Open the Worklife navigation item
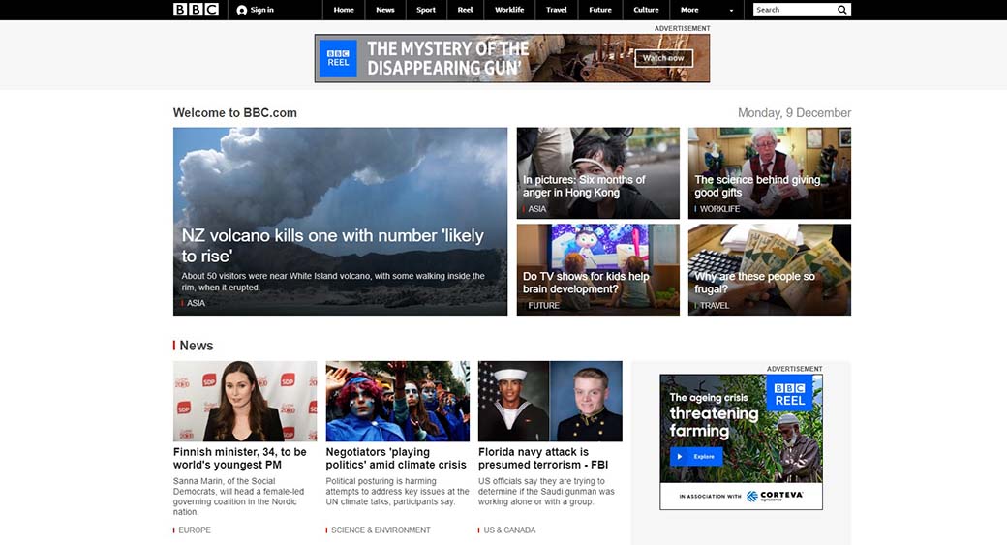The width and height of the screenshot is (1007, 545). 509,10
